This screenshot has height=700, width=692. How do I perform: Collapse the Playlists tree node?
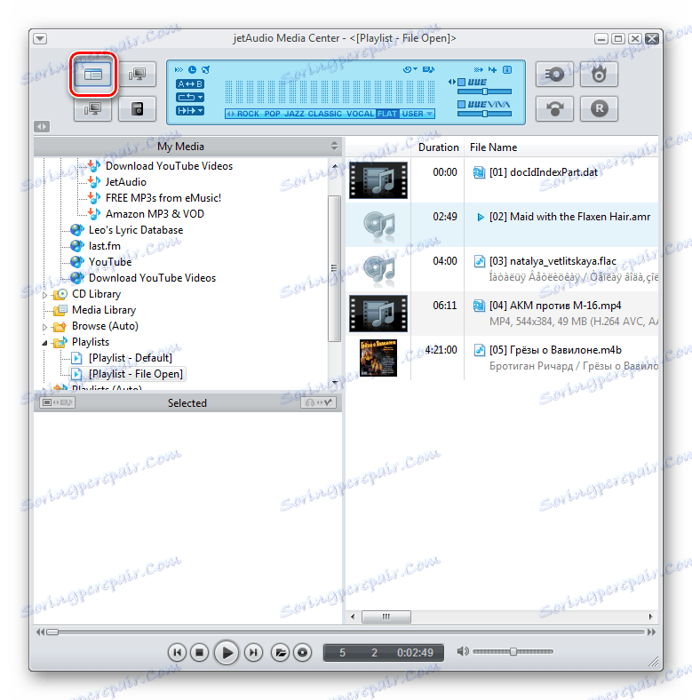(44, 343)
